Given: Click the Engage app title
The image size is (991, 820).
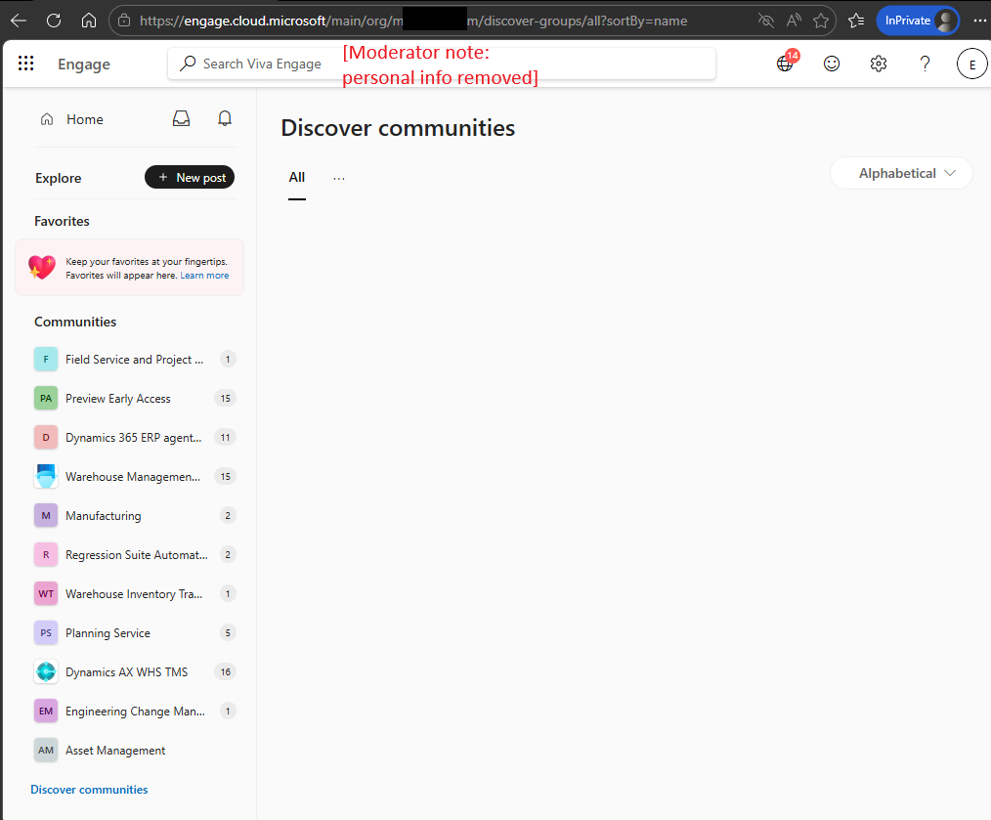Looking at the screenshot, I should pos(84,64).
